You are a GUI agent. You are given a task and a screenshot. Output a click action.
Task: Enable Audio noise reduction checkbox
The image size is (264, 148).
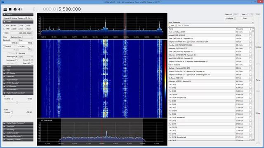click(12, 112)
